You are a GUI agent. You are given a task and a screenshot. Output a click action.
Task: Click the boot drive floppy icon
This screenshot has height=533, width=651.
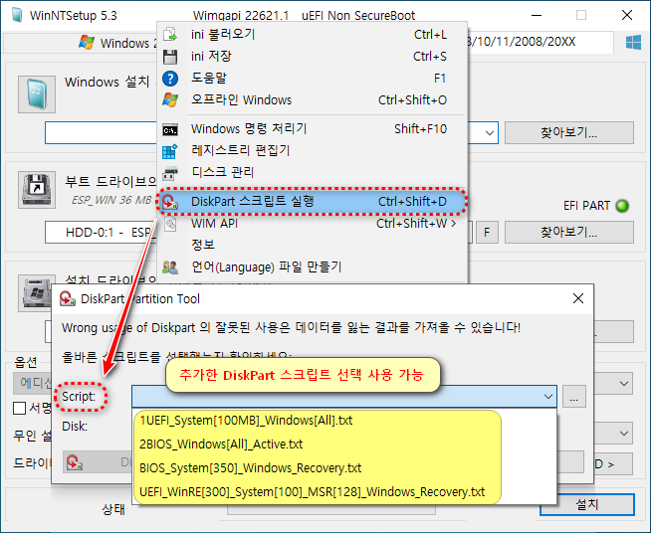tap(37, 190)
